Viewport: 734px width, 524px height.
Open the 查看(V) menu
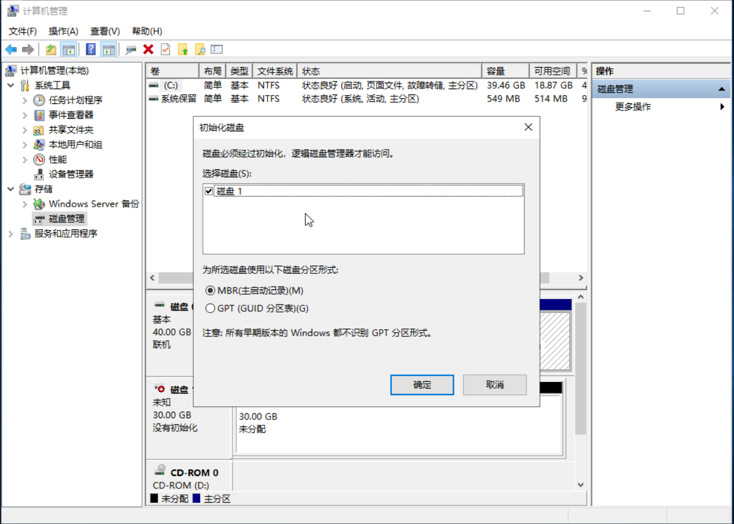(x=105, y=31)
